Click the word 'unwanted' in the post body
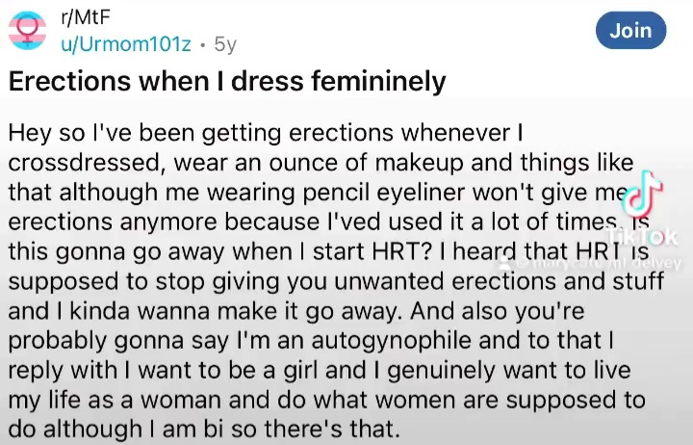This screenshot has height=445, width=693. click(390, 281)
